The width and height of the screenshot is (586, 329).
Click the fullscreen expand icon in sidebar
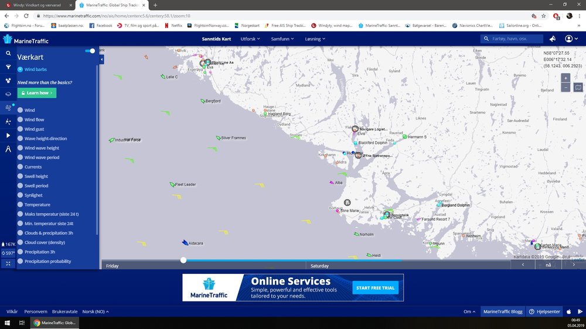click(8, 263)
